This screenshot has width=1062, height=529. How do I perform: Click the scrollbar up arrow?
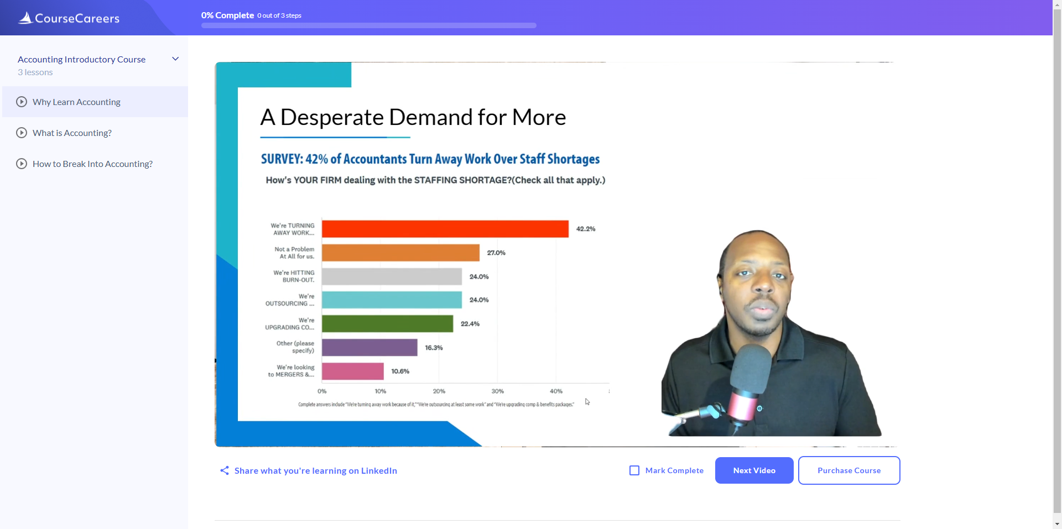pos(1057,4)
